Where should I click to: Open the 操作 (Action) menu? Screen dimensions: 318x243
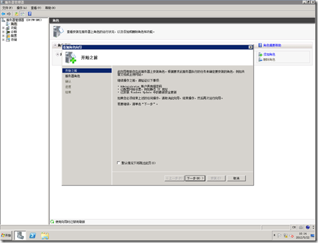[21, 8]
